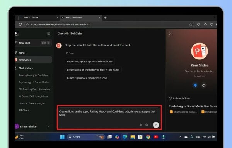Click the large Kimi Slides PowerPoint logo
This screenshot has height=148, width=232.
point(200,51)
